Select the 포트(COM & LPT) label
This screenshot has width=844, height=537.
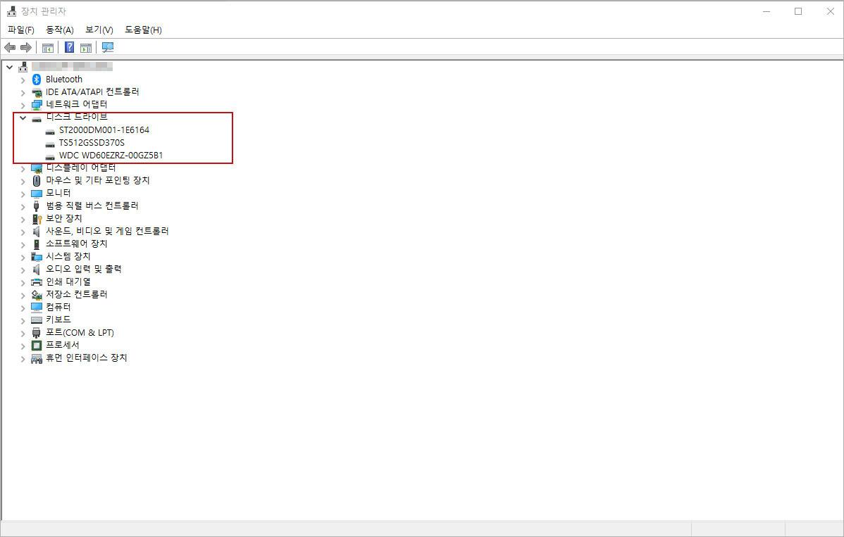pyautogui.click(x=80, y=333)
